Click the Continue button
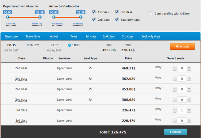The height and width of the screenshot is (138, 201). 175,132
